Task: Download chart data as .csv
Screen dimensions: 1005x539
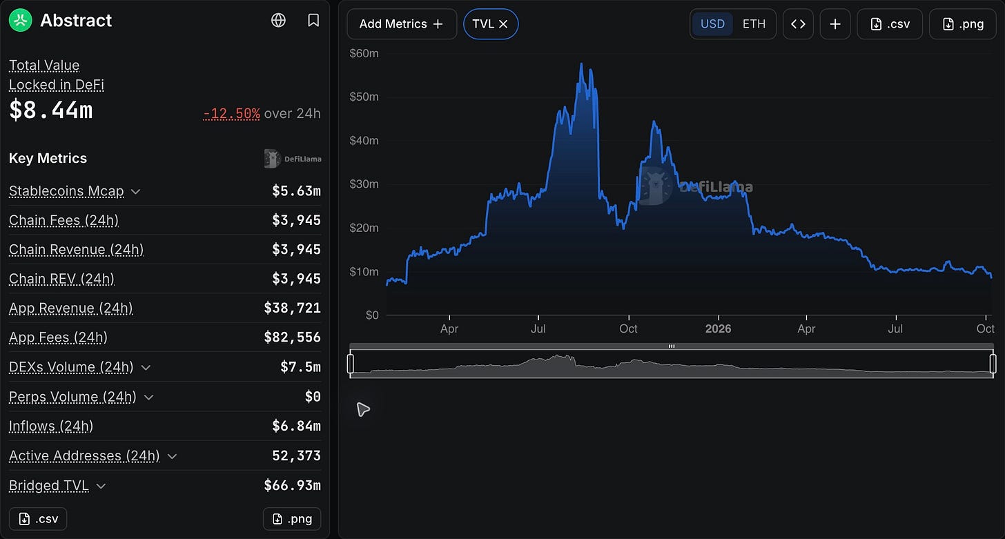Action: [x=890, y=24]
